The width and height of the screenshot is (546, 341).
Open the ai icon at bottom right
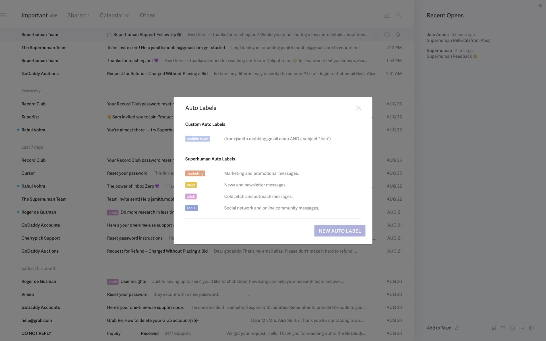pos(494,328)
